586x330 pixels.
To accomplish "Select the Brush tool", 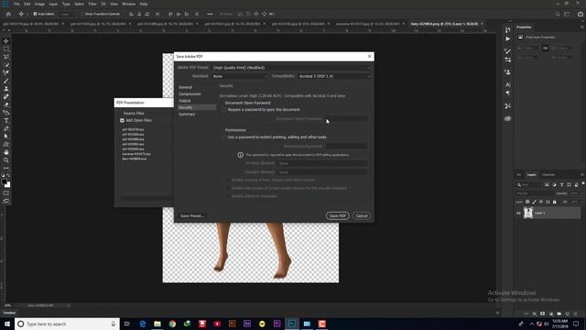I will point(6,81).
